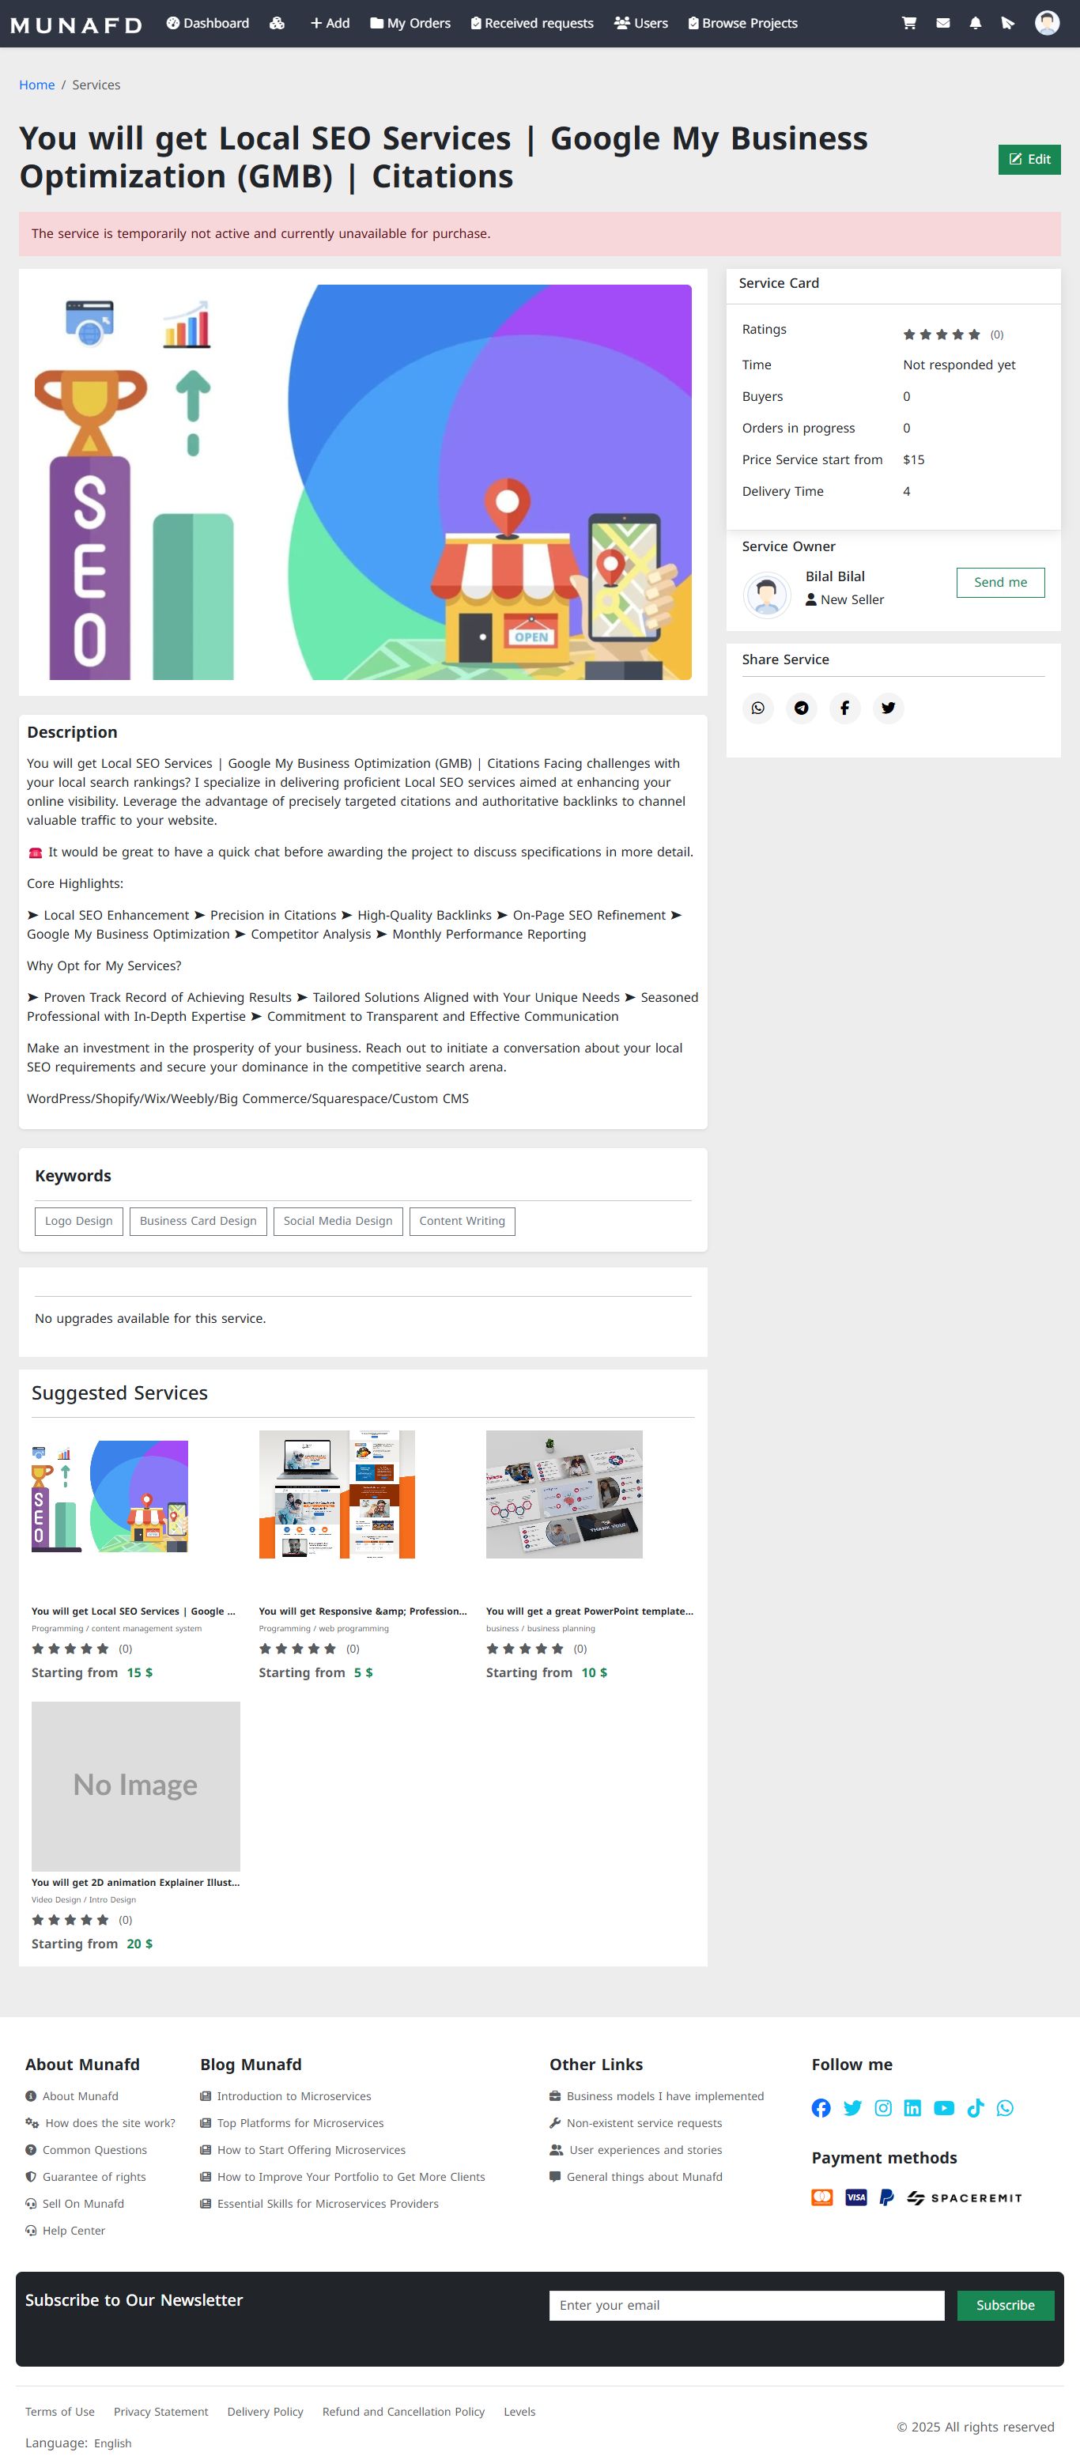Click the green Edit button
Viewport: 1080px width, 2456px height.
click(1029, 159)
